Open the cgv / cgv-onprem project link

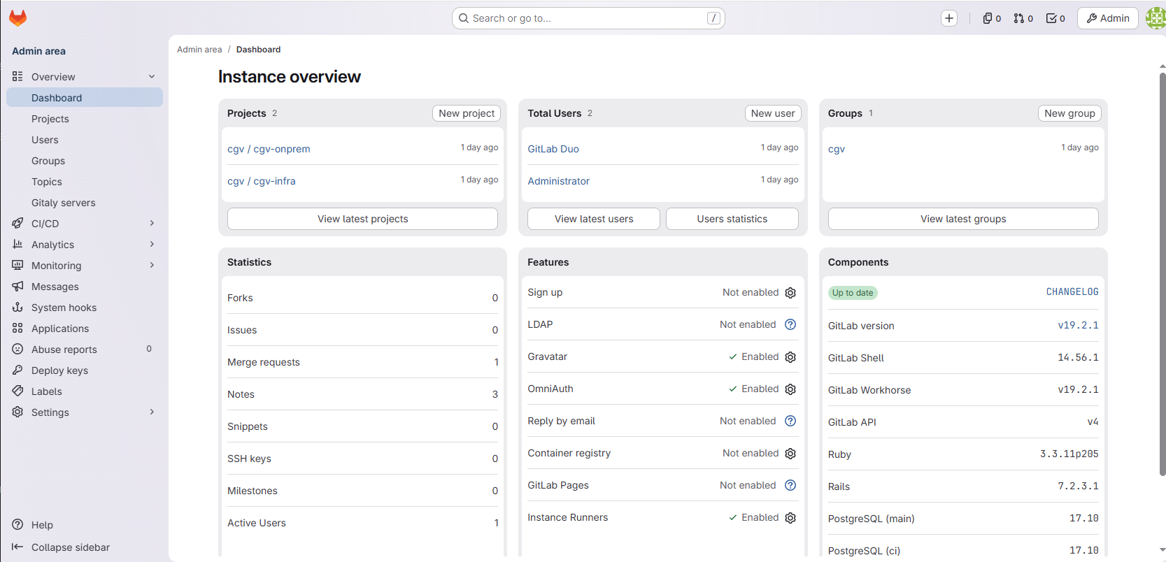click(x=269, y=149)
